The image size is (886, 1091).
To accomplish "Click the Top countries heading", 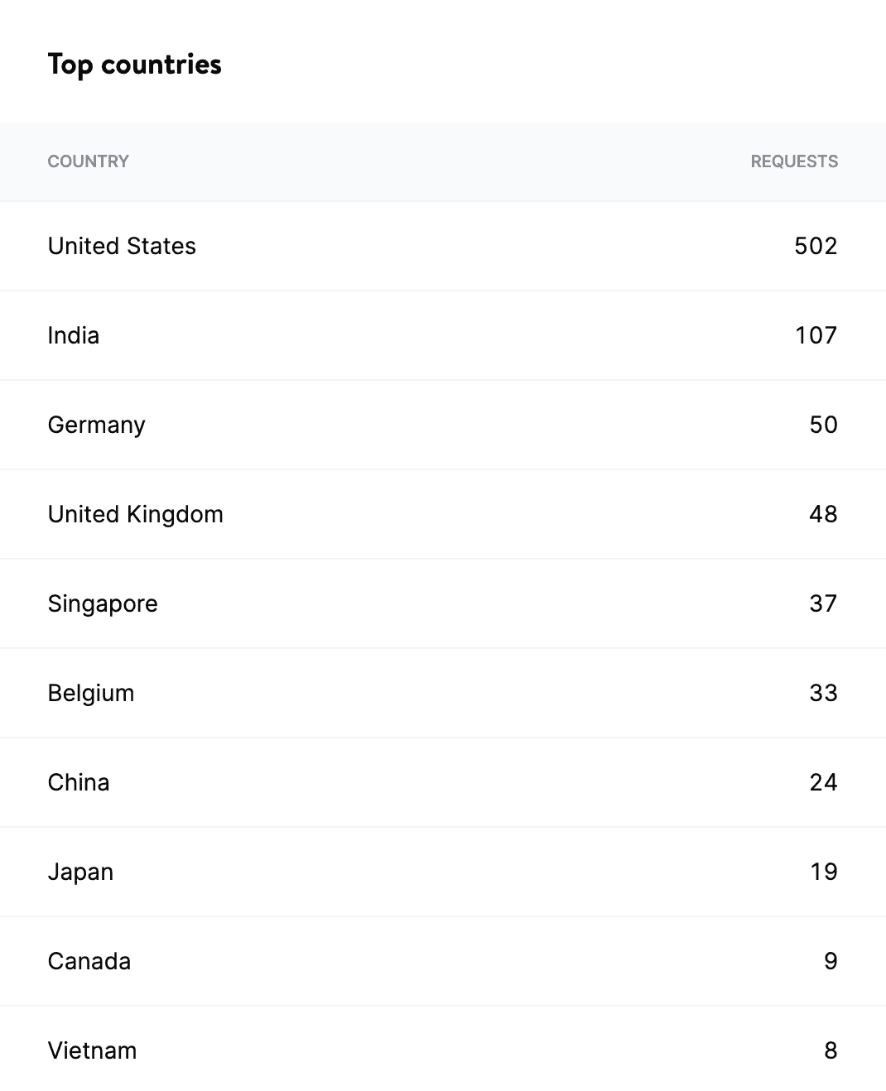I will [x=136, y=65].
